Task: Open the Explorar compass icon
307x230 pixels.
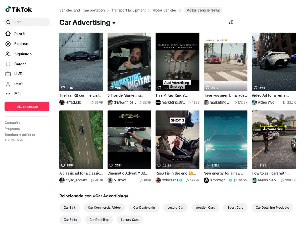Action: 8,44
